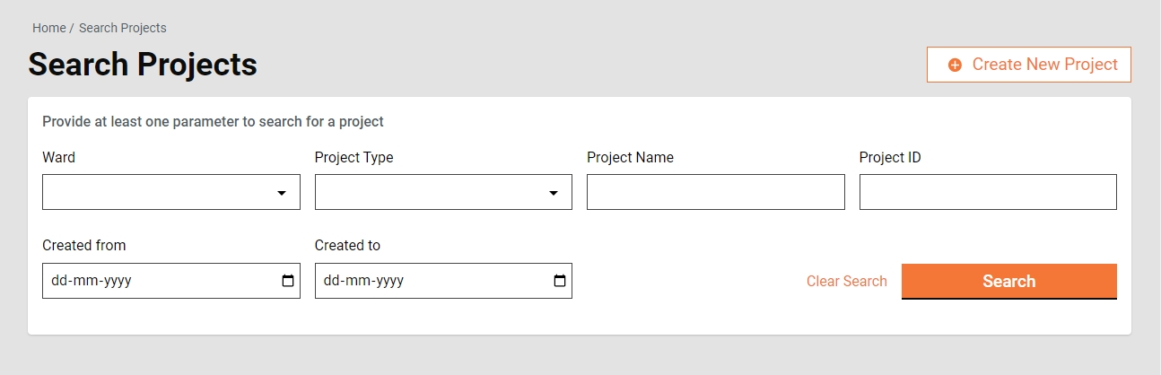Click the Project Name field label
Screen dimensions: 1161x375
click(630, 157)
